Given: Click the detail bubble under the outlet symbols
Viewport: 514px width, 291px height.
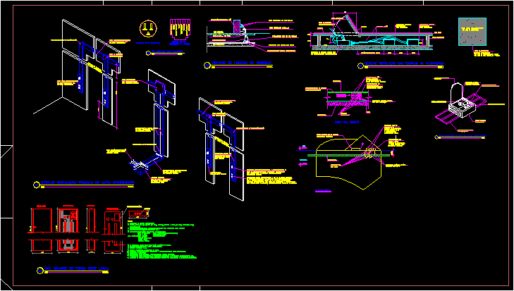Looking at the screenshot, I should [x=149, y=53].
